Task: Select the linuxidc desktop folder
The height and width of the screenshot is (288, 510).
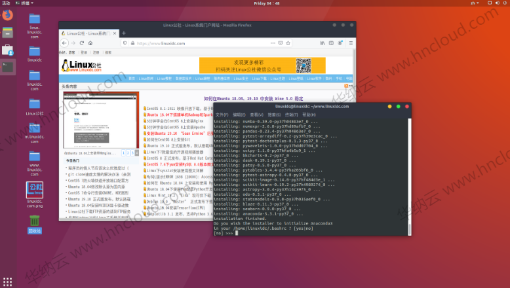Action: pos(35,54)
